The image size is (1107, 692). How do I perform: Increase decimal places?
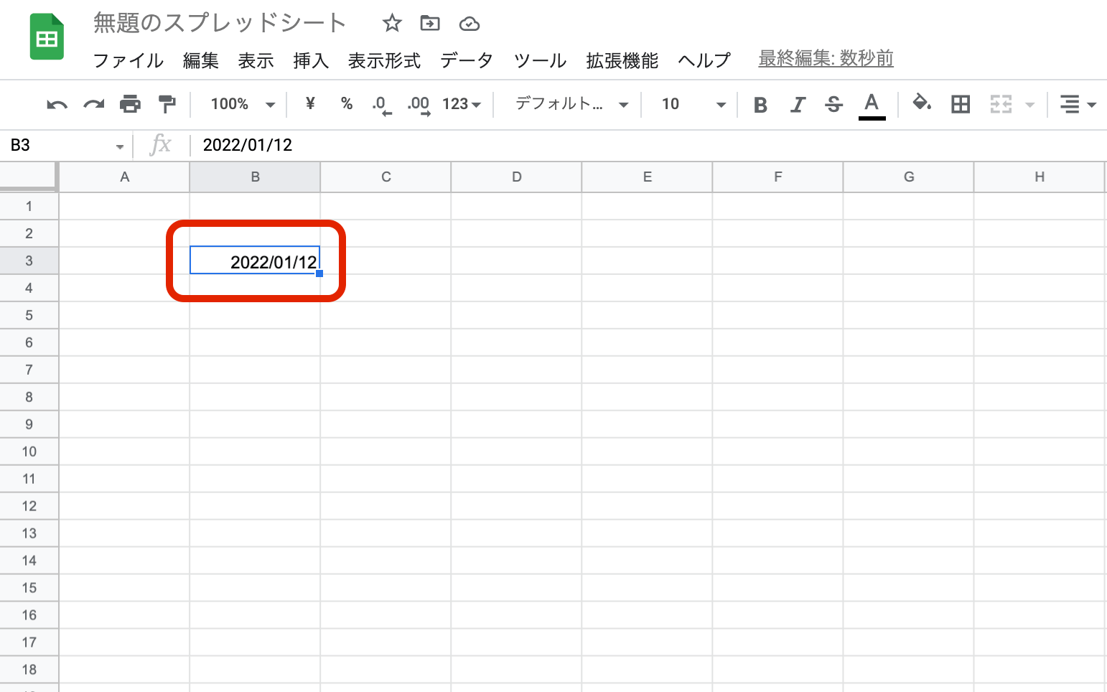click(x=419, y=106)
